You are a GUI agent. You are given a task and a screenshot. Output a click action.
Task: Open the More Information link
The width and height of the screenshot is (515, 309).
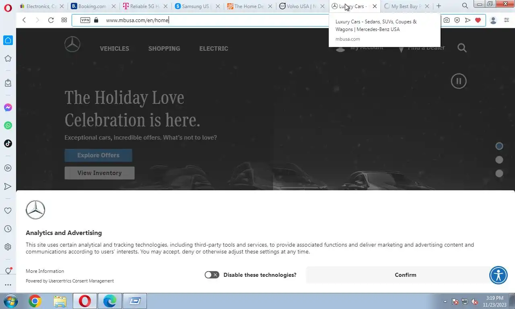point(45,271)
